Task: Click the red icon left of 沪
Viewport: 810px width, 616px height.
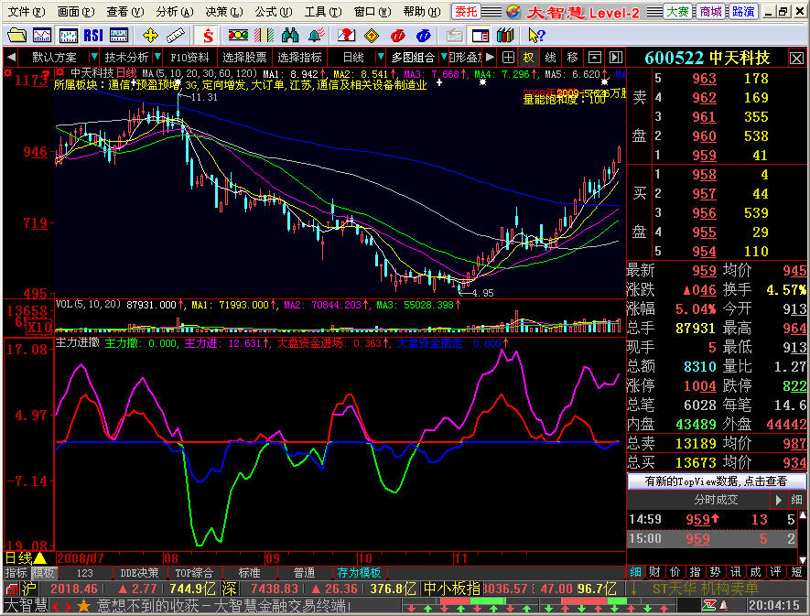Action: 11,589
